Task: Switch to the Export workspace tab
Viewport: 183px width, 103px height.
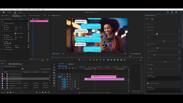Action: tap(20, 12)
